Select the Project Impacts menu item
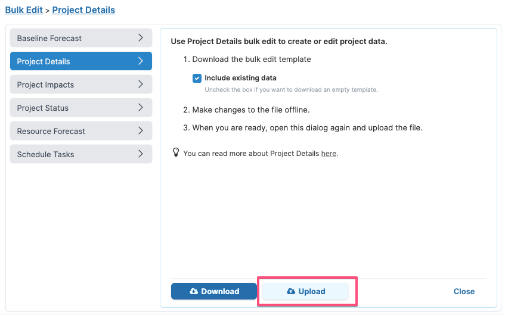This screenshot has width=505, height=315. (x=81, y=85)
